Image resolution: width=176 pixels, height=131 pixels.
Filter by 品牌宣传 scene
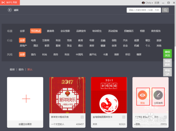[x=81, y=31]
